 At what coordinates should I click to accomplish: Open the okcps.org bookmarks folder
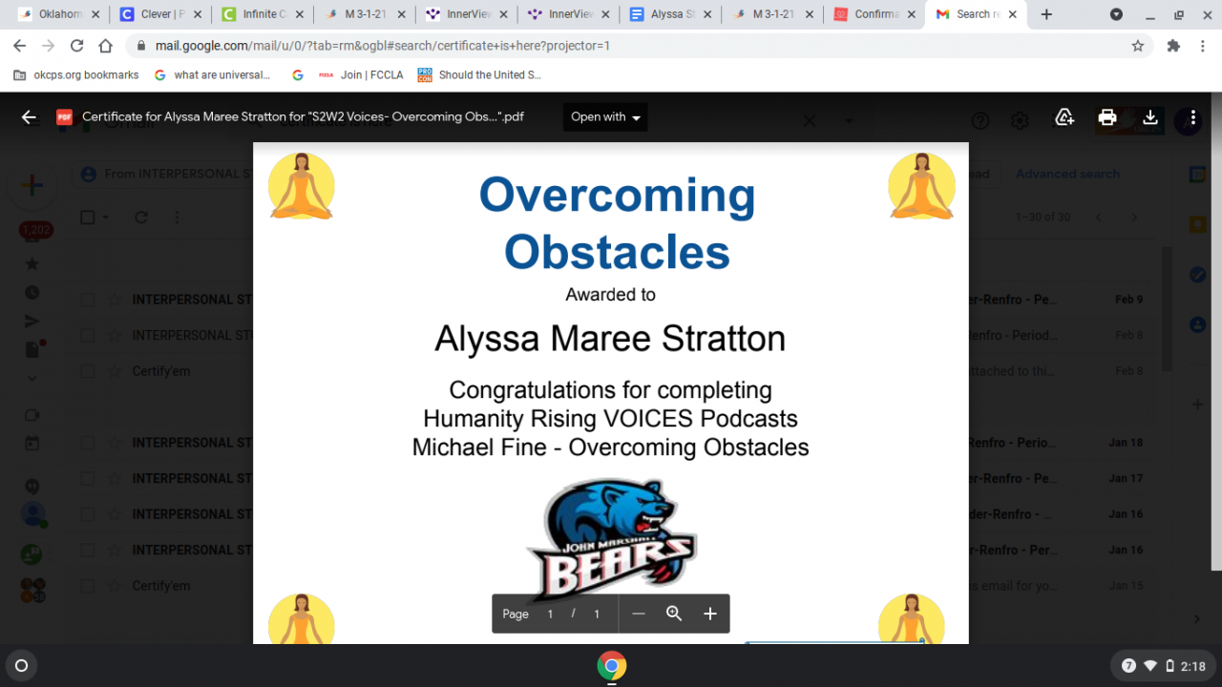(76, 74)
